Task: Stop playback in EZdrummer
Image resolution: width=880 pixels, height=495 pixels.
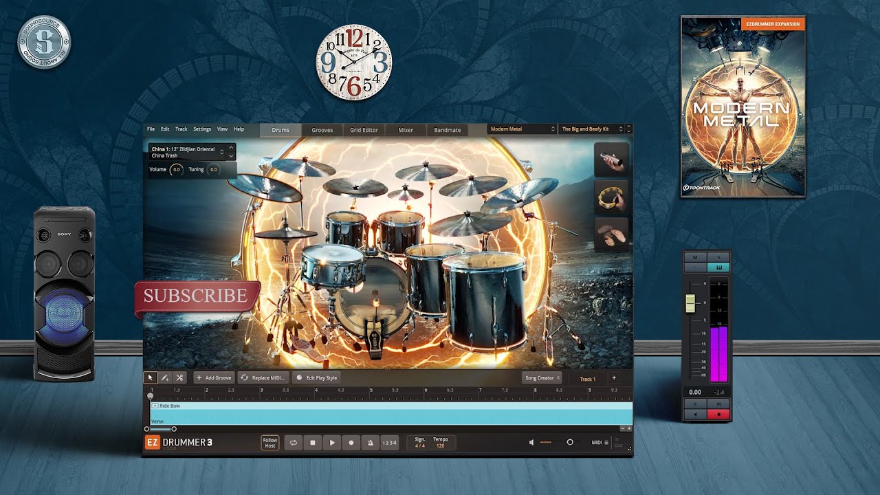Action: (312, 443)
